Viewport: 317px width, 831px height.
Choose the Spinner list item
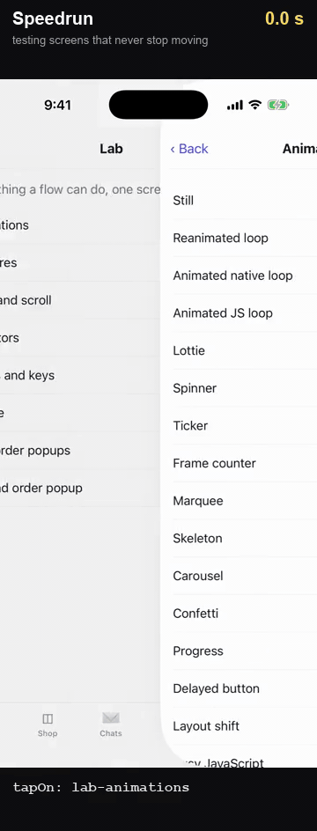tap(239, 388)
